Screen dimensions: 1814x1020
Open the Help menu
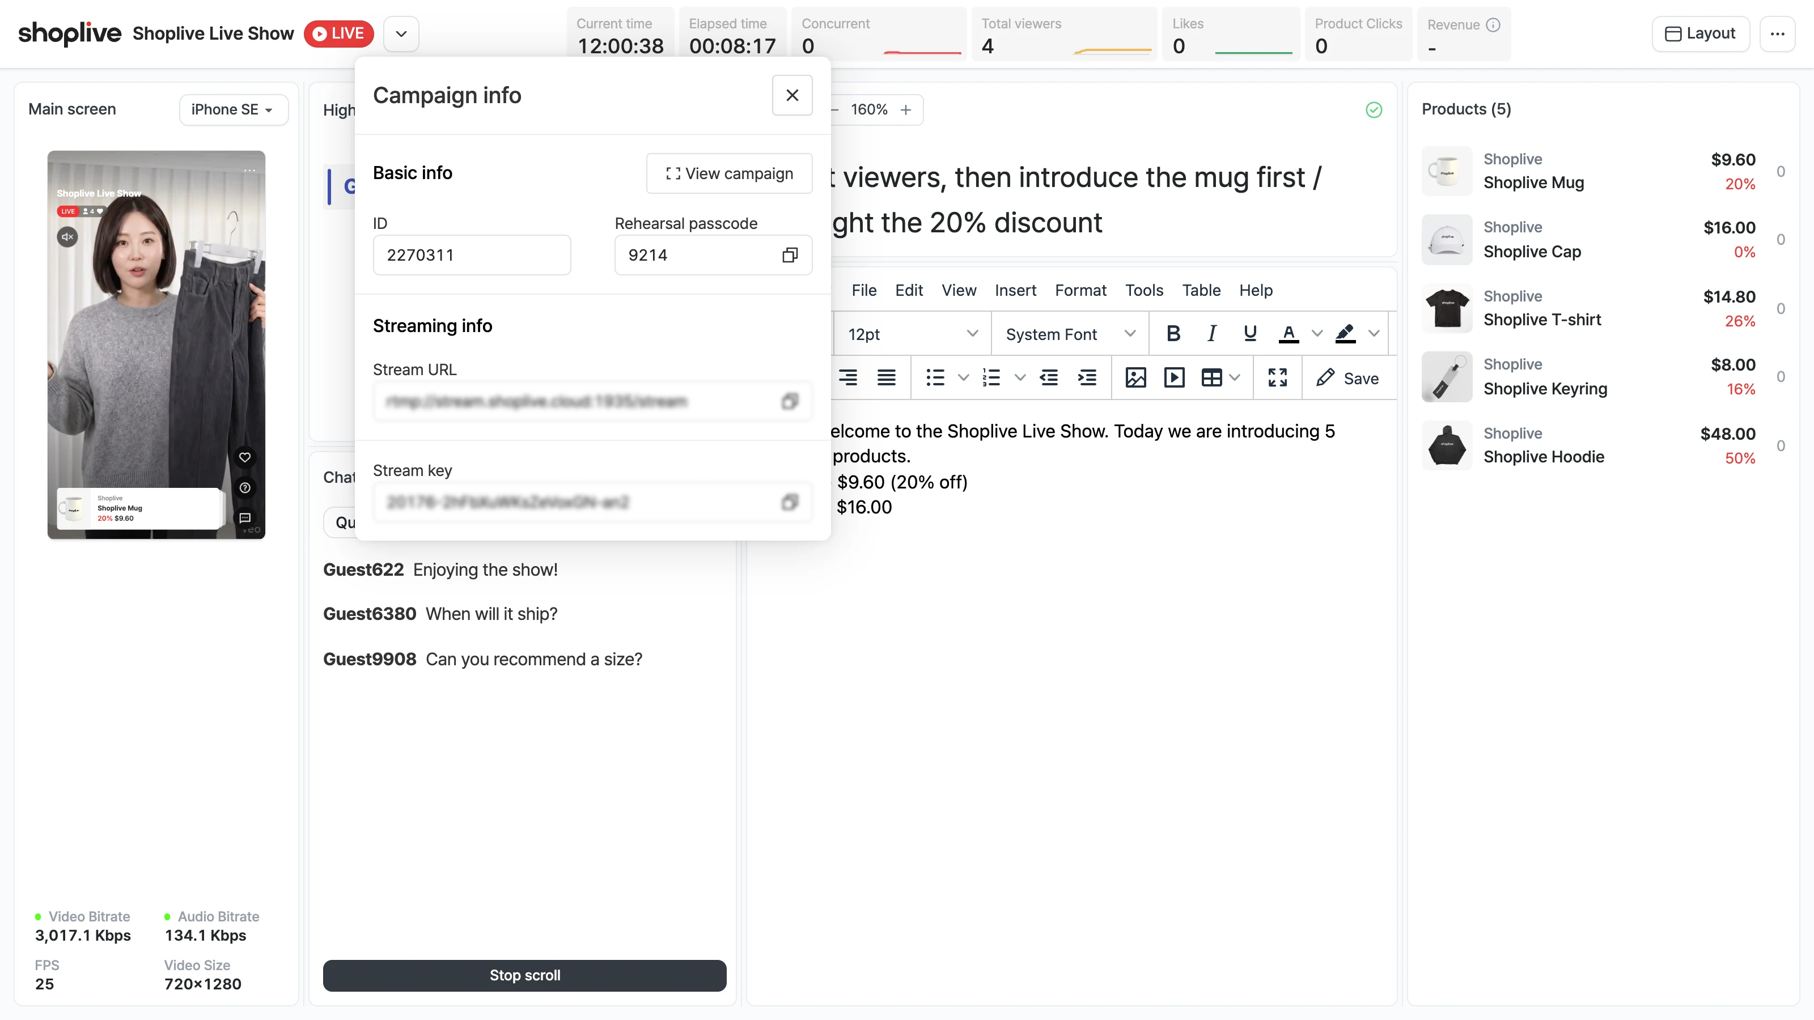[x=1256, y=290]
